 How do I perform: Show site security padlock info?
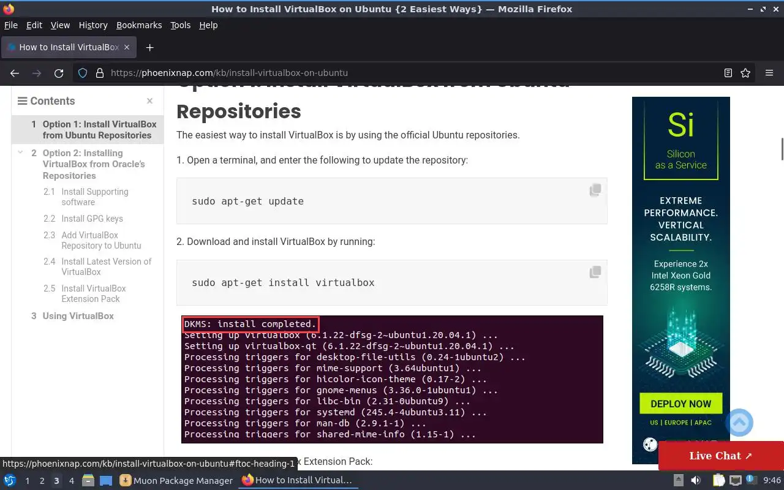[100, 73]
